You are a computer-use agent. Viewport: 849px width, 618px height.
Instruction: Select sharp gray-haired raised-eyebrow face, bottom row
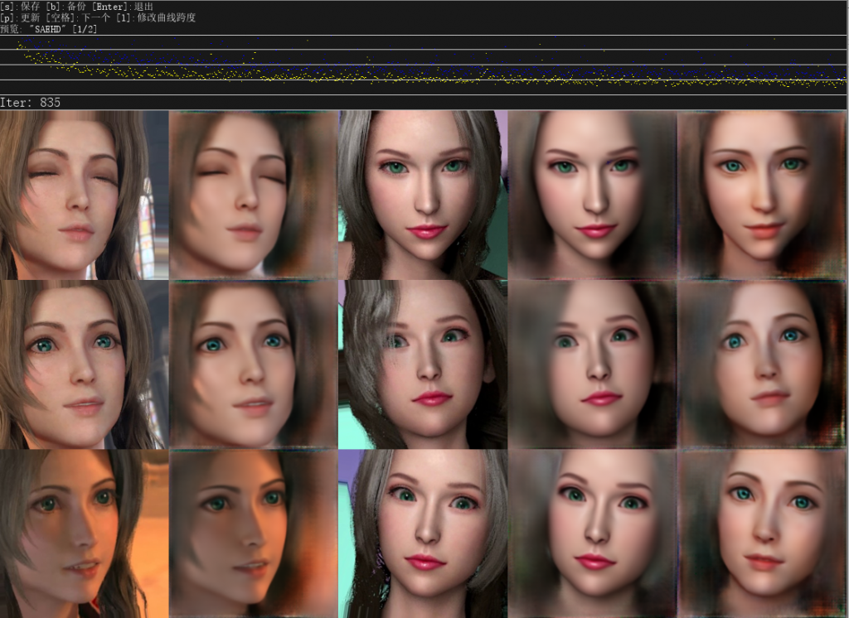423,534
